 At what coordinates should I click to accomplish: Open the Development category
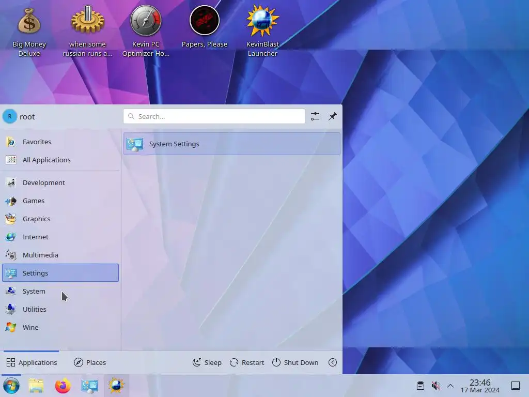60,182
